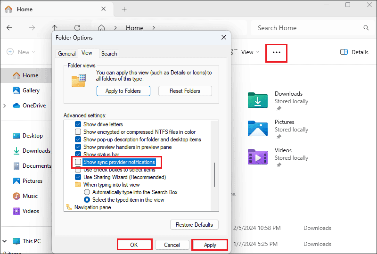The image size is (377, 254).
Task: Open the New dropdown menu
Action: click(x=21, y=52)
